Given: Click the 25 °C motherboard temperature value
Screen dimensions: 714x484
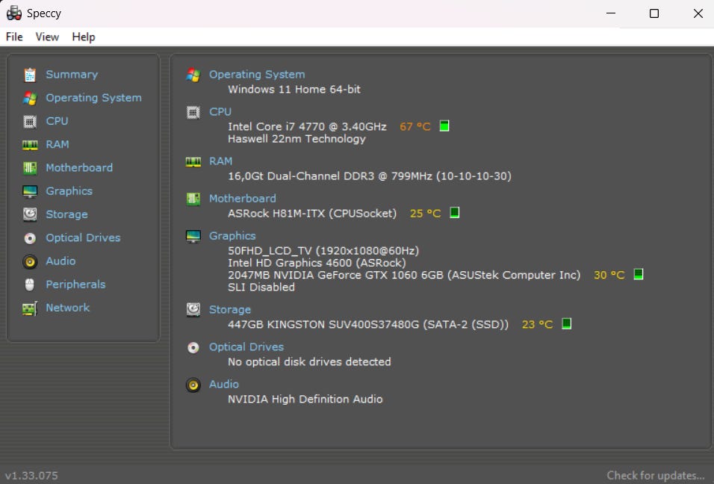Looking at the screenshot, I should tap(425, 214).
